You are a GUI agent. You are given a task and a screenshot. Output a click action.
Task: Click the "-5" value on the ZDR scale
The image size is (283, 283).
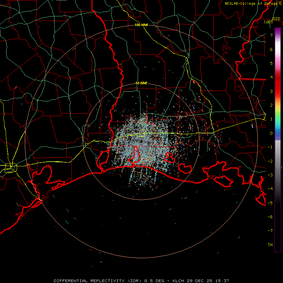(270, 203)
